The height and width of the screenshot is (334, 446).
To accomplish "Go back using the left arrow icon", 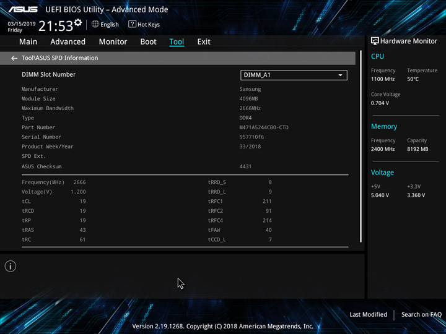I will click(14, 58).
